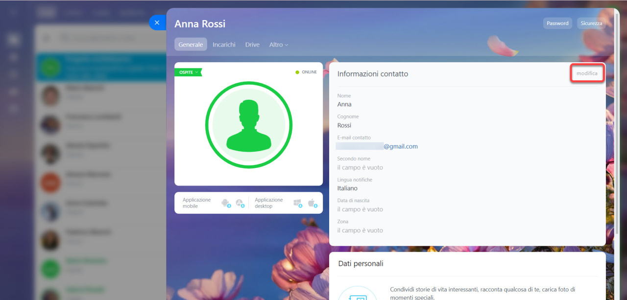627x300 pixels.
Task: Download the Windows desktop app
Action: click(298, 203)
